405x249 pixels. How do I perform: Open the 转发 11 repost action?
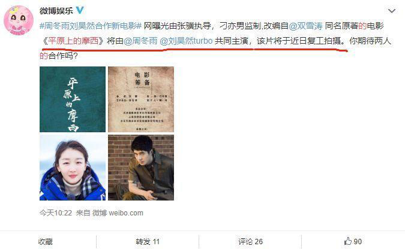[148, 242]
